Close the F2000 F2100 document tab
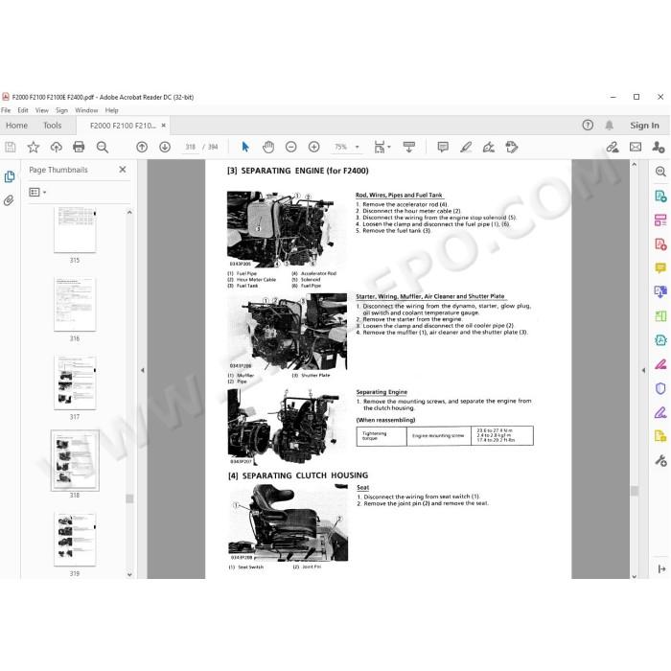 (x=163, y=126)
